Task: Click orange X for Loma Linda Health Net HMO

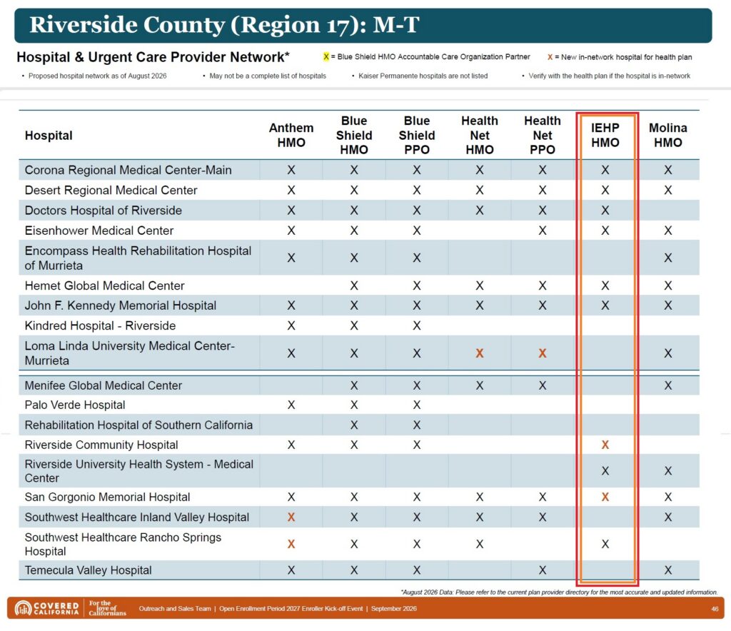Action: (480, 353)
